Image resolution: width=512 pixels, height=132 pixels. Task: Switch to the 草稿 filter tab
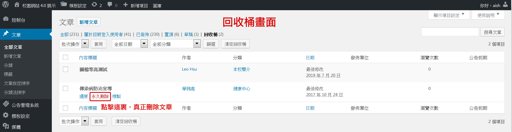coord(188,34)
